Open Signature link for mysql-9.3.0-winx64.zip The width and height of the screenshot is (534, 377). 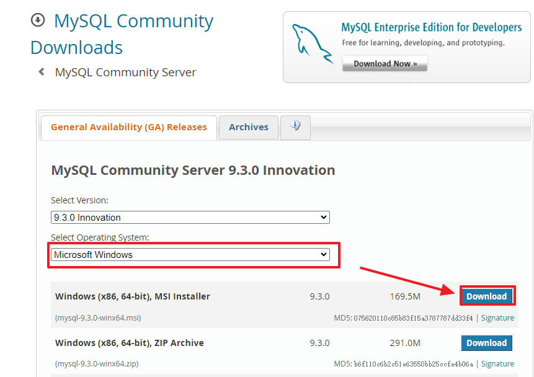click(x=497, y=364)
